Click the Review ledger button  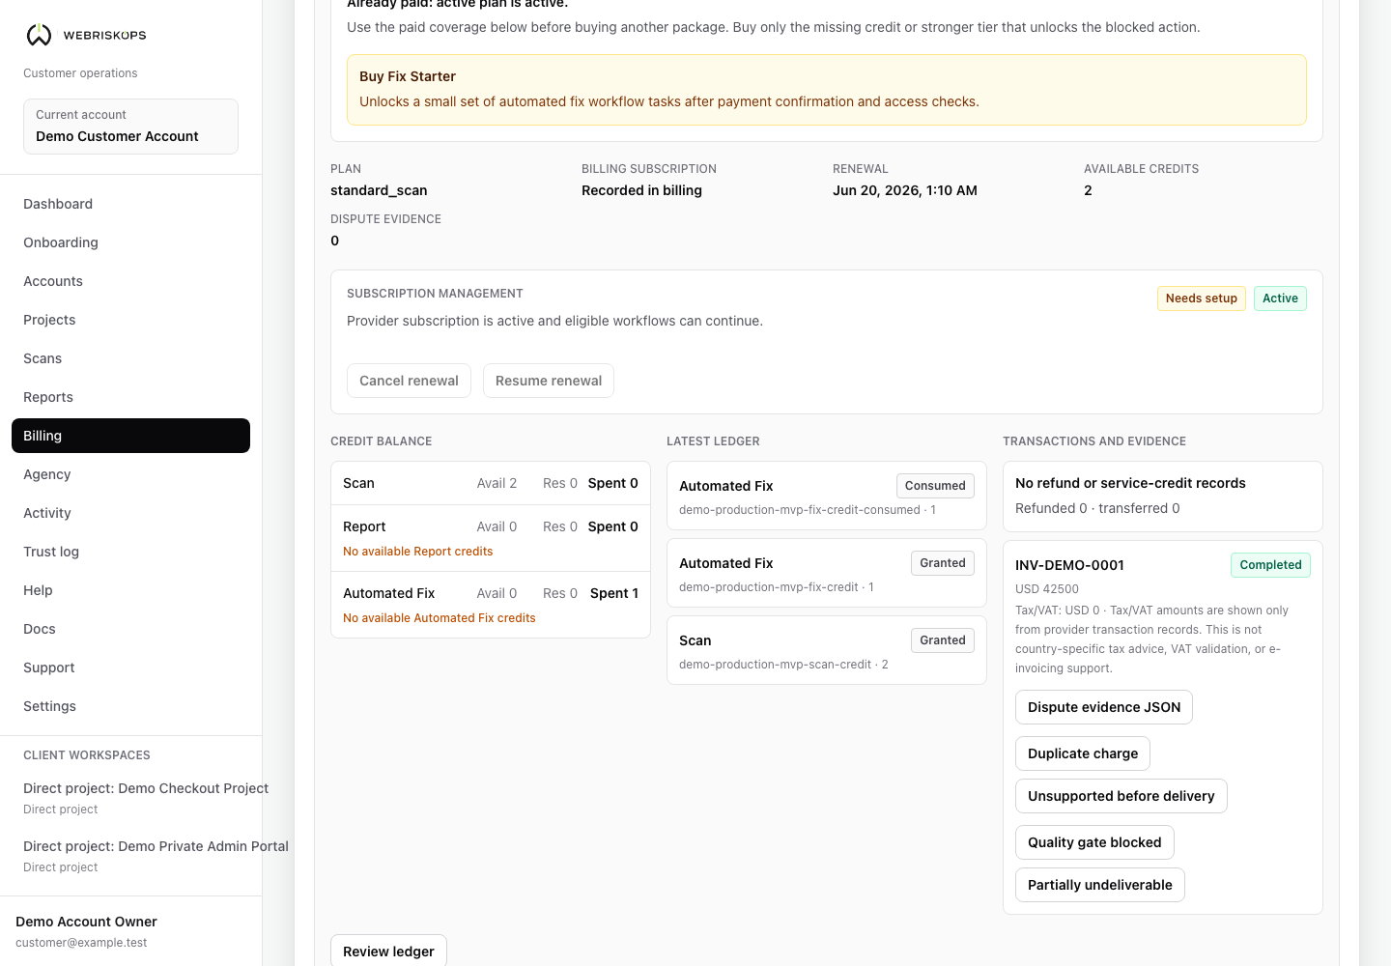[x=388, y=952]
